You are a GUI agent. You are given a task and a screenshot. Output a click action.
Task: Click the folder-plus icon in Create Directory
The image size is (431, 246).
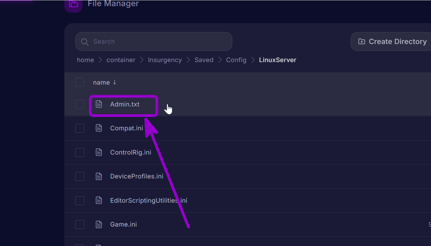tap(362, 41)
